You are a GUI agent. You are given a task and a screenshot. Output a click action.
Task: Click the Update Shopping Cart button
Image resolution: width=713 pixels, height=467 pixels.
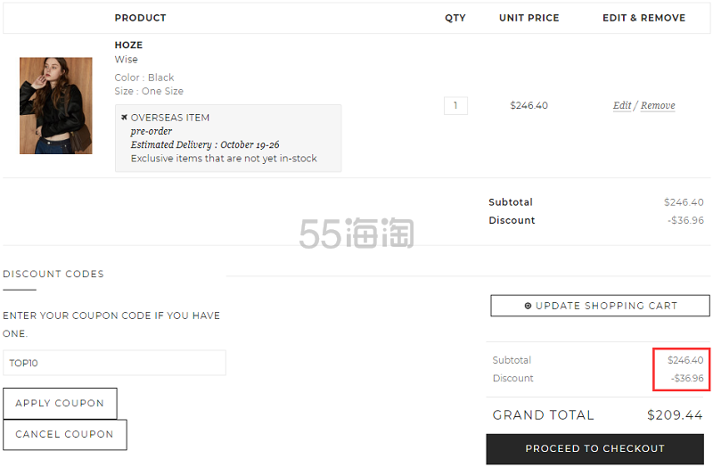600,306
